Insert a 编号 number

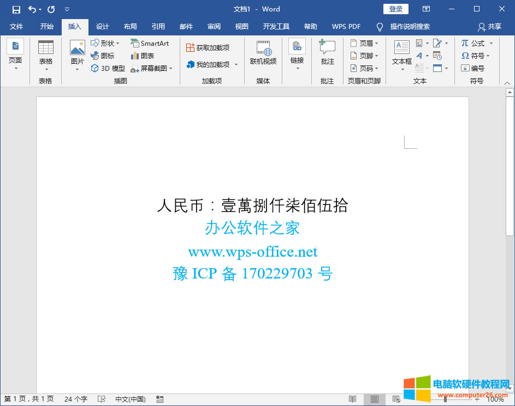[x=472, y=68]
